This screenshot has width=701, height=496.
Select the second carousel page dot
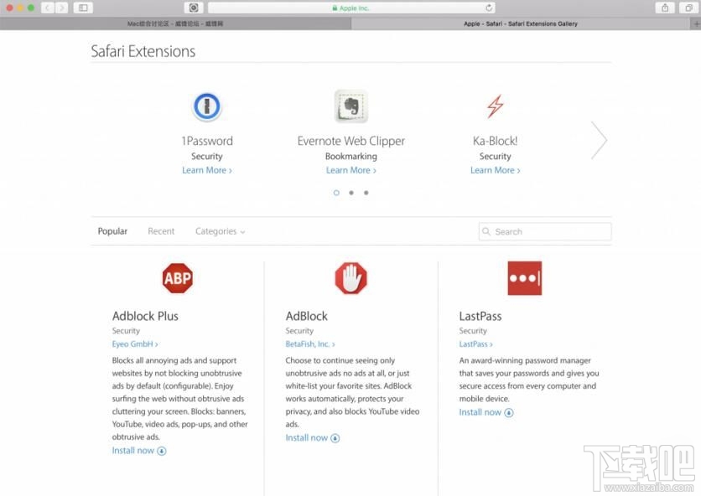tap(351, 193)
